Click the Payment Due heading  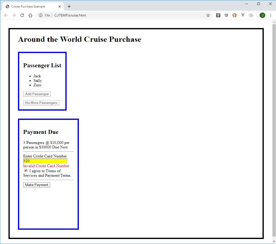click(41, 132)
